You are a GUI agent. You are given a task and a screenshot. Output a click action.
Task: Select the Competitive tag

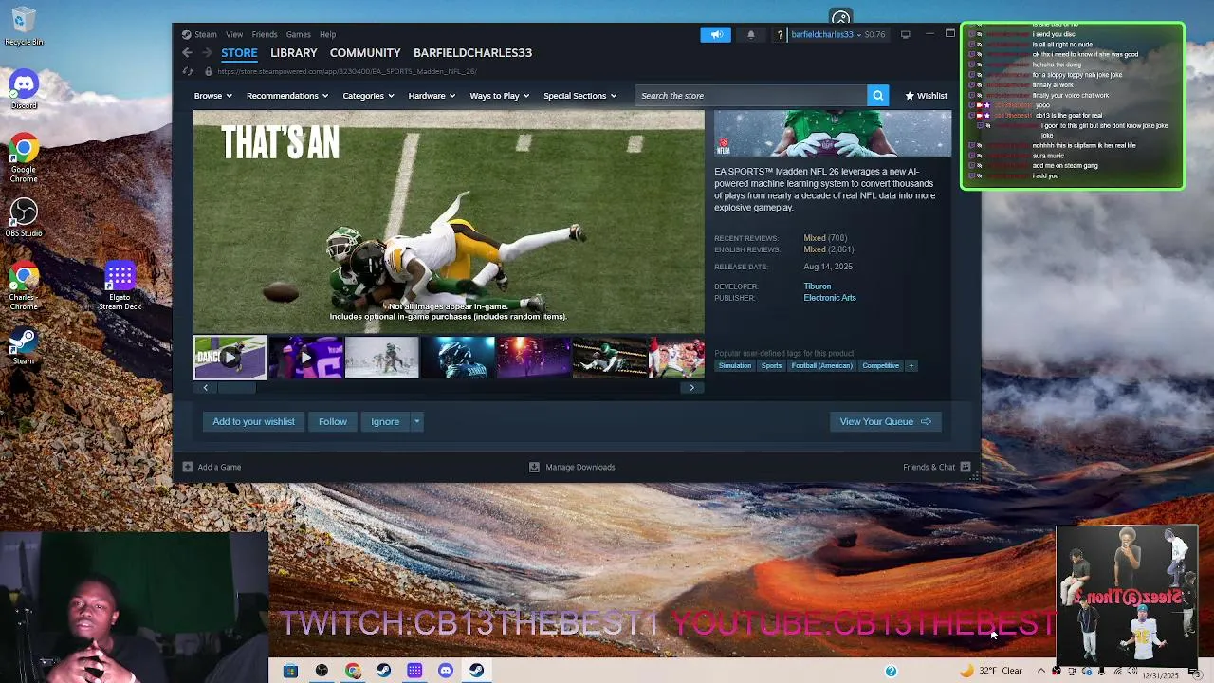tap(880, 366)
